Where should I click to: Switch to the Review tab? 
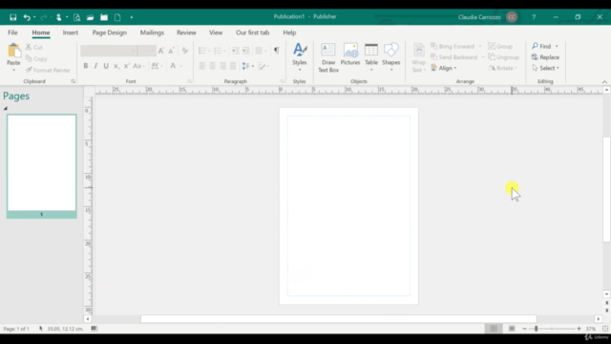pos(186,32)
